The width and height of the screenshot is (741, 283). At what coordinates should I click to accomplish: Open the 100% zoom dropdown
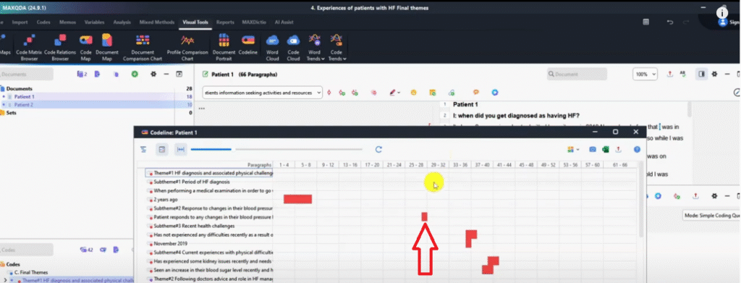tap(645, 74)
